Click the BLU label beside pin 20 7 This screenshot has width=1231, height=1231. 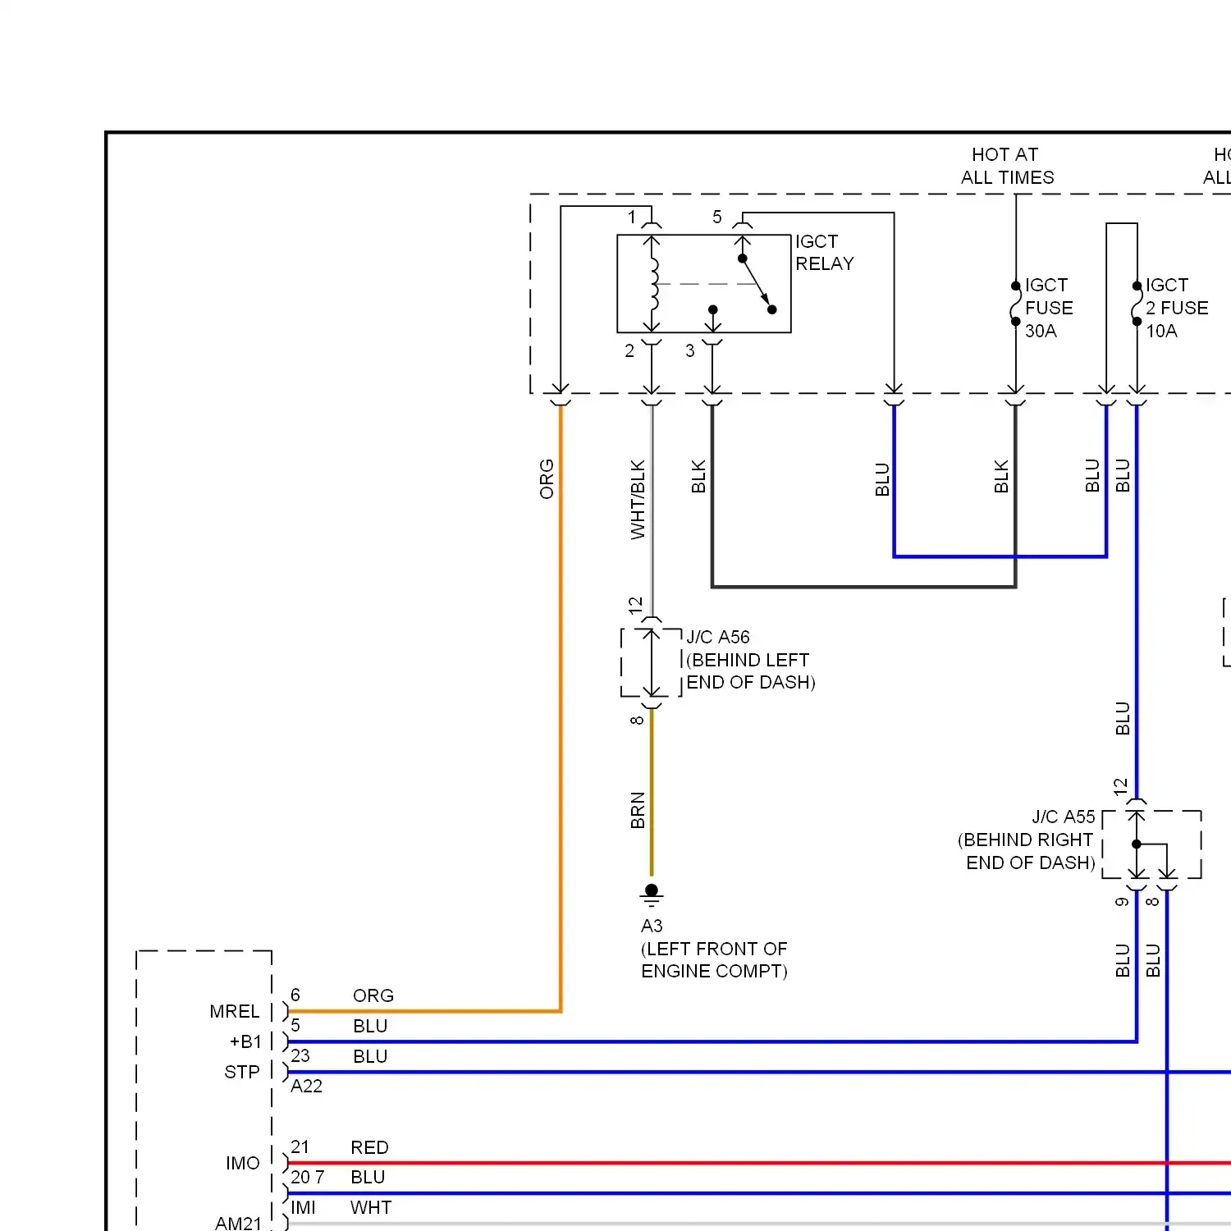(368, 1177)
